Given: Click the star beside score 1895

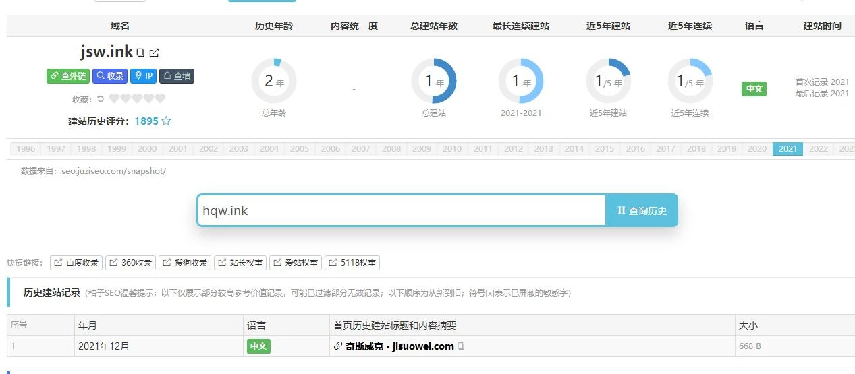Looking at the screenshot, I should click(x=166, y=121).
